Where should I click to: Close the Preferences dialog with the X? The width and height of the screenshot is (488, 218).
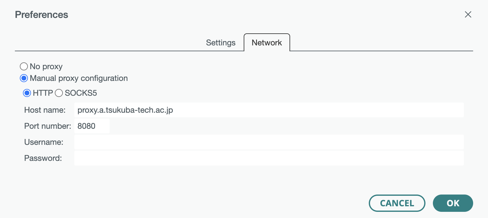pyautogui.click(x=468, y=15)
